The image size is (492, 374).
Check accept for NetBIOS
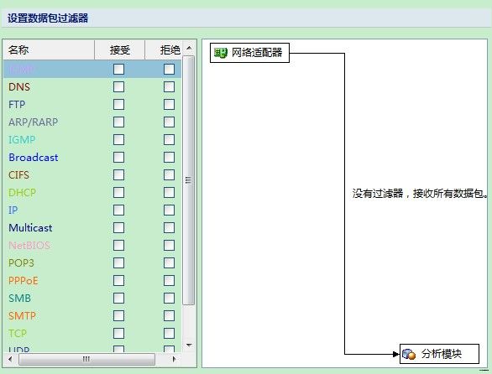pos(118,245)
